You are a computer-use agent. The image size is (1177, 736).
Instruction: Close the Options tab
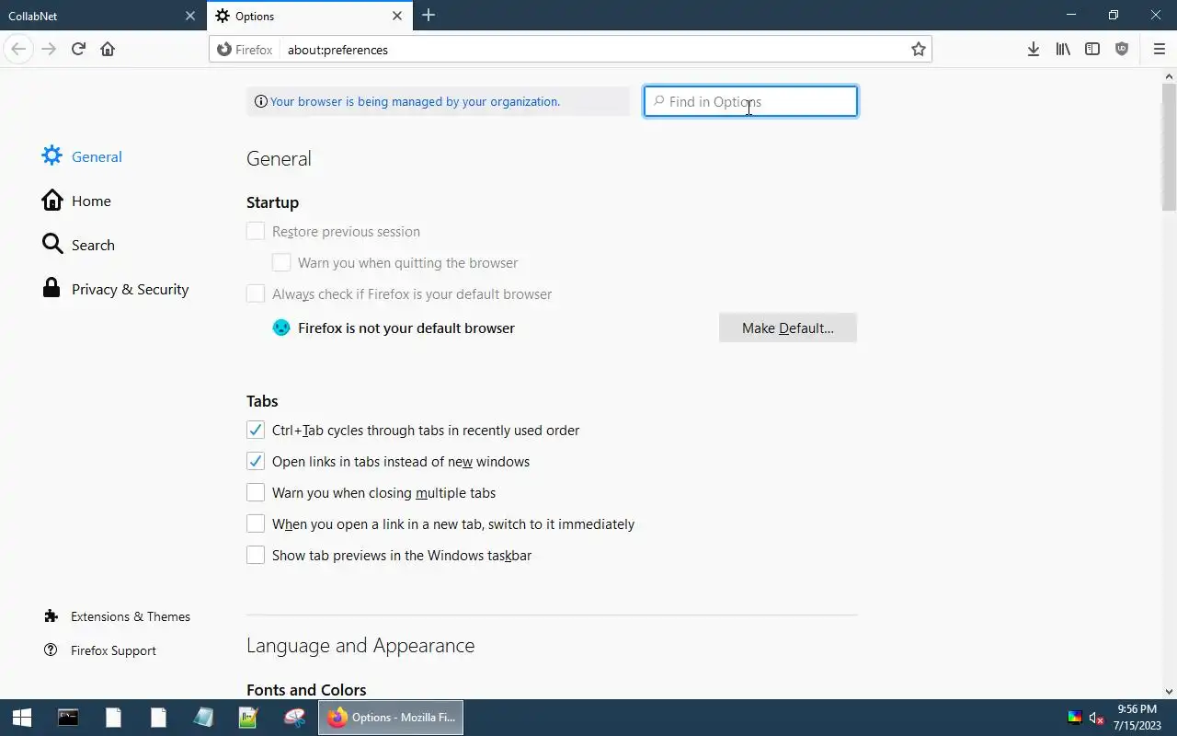(397, 16)
